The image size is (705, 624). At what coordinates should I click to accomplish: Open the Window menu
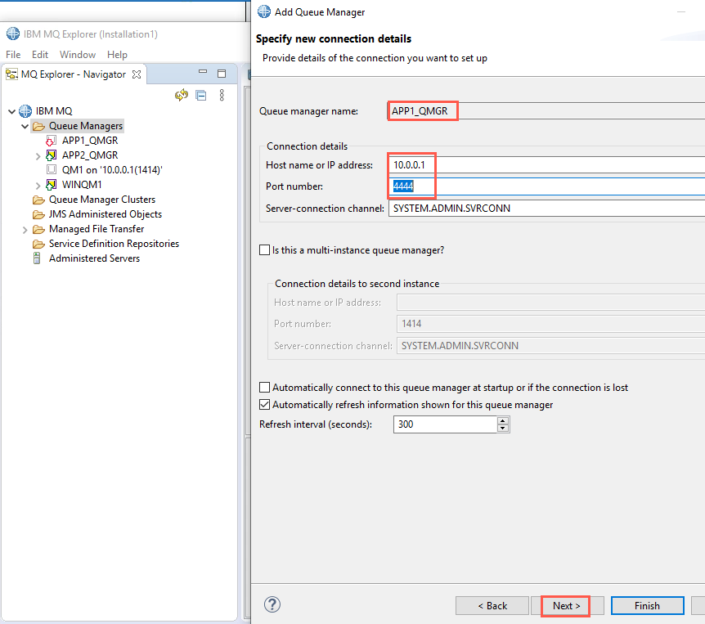[x=78, y=55]
